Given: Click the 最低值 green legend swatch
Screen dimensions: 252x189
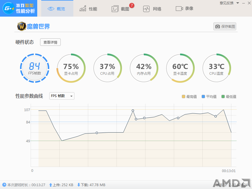Looking at the screenshot, I should click(223, 97).
